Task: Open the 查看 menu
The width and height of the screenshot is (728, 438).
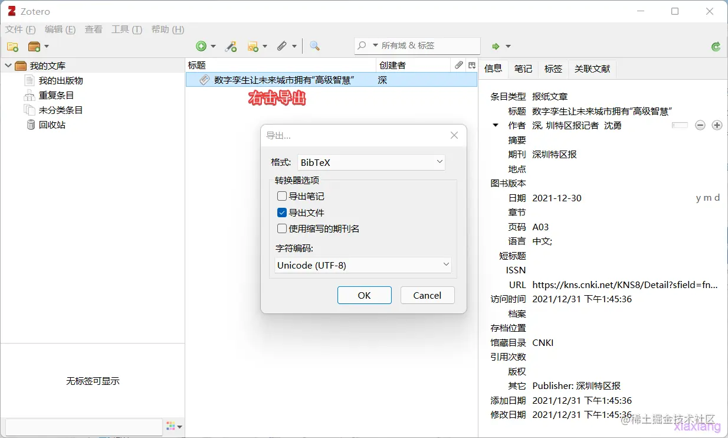Action: pos(93,30)
